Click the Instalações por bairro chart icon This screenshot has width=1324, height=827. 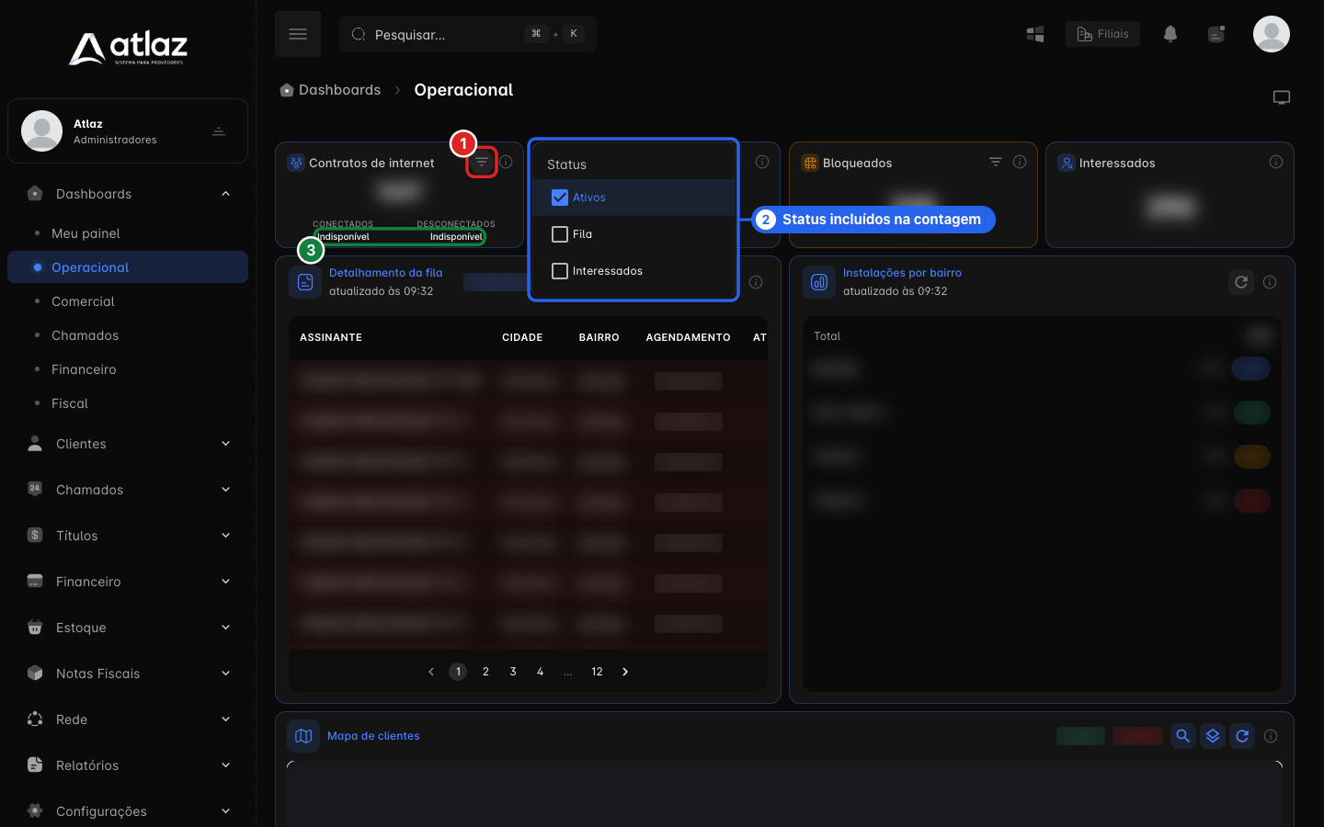pyautogui.click(x=819, y=282)
